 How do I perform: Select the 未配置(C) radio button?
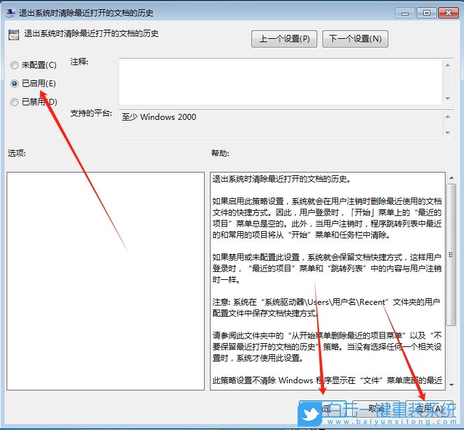point(33,65)
